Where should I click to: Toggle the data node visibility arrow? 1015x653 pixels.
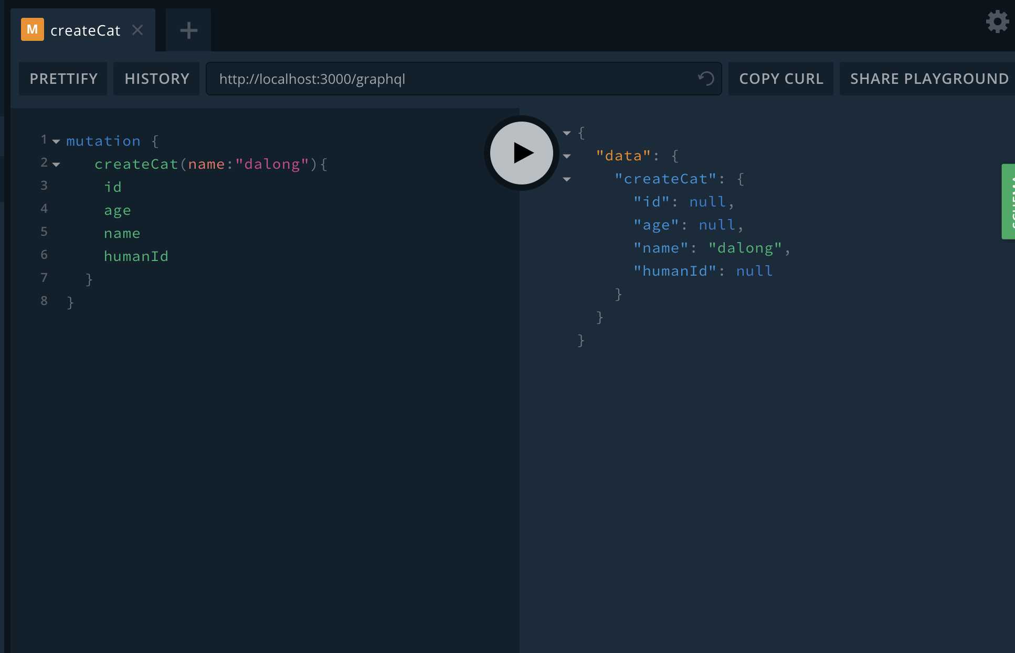coord(565,155)
